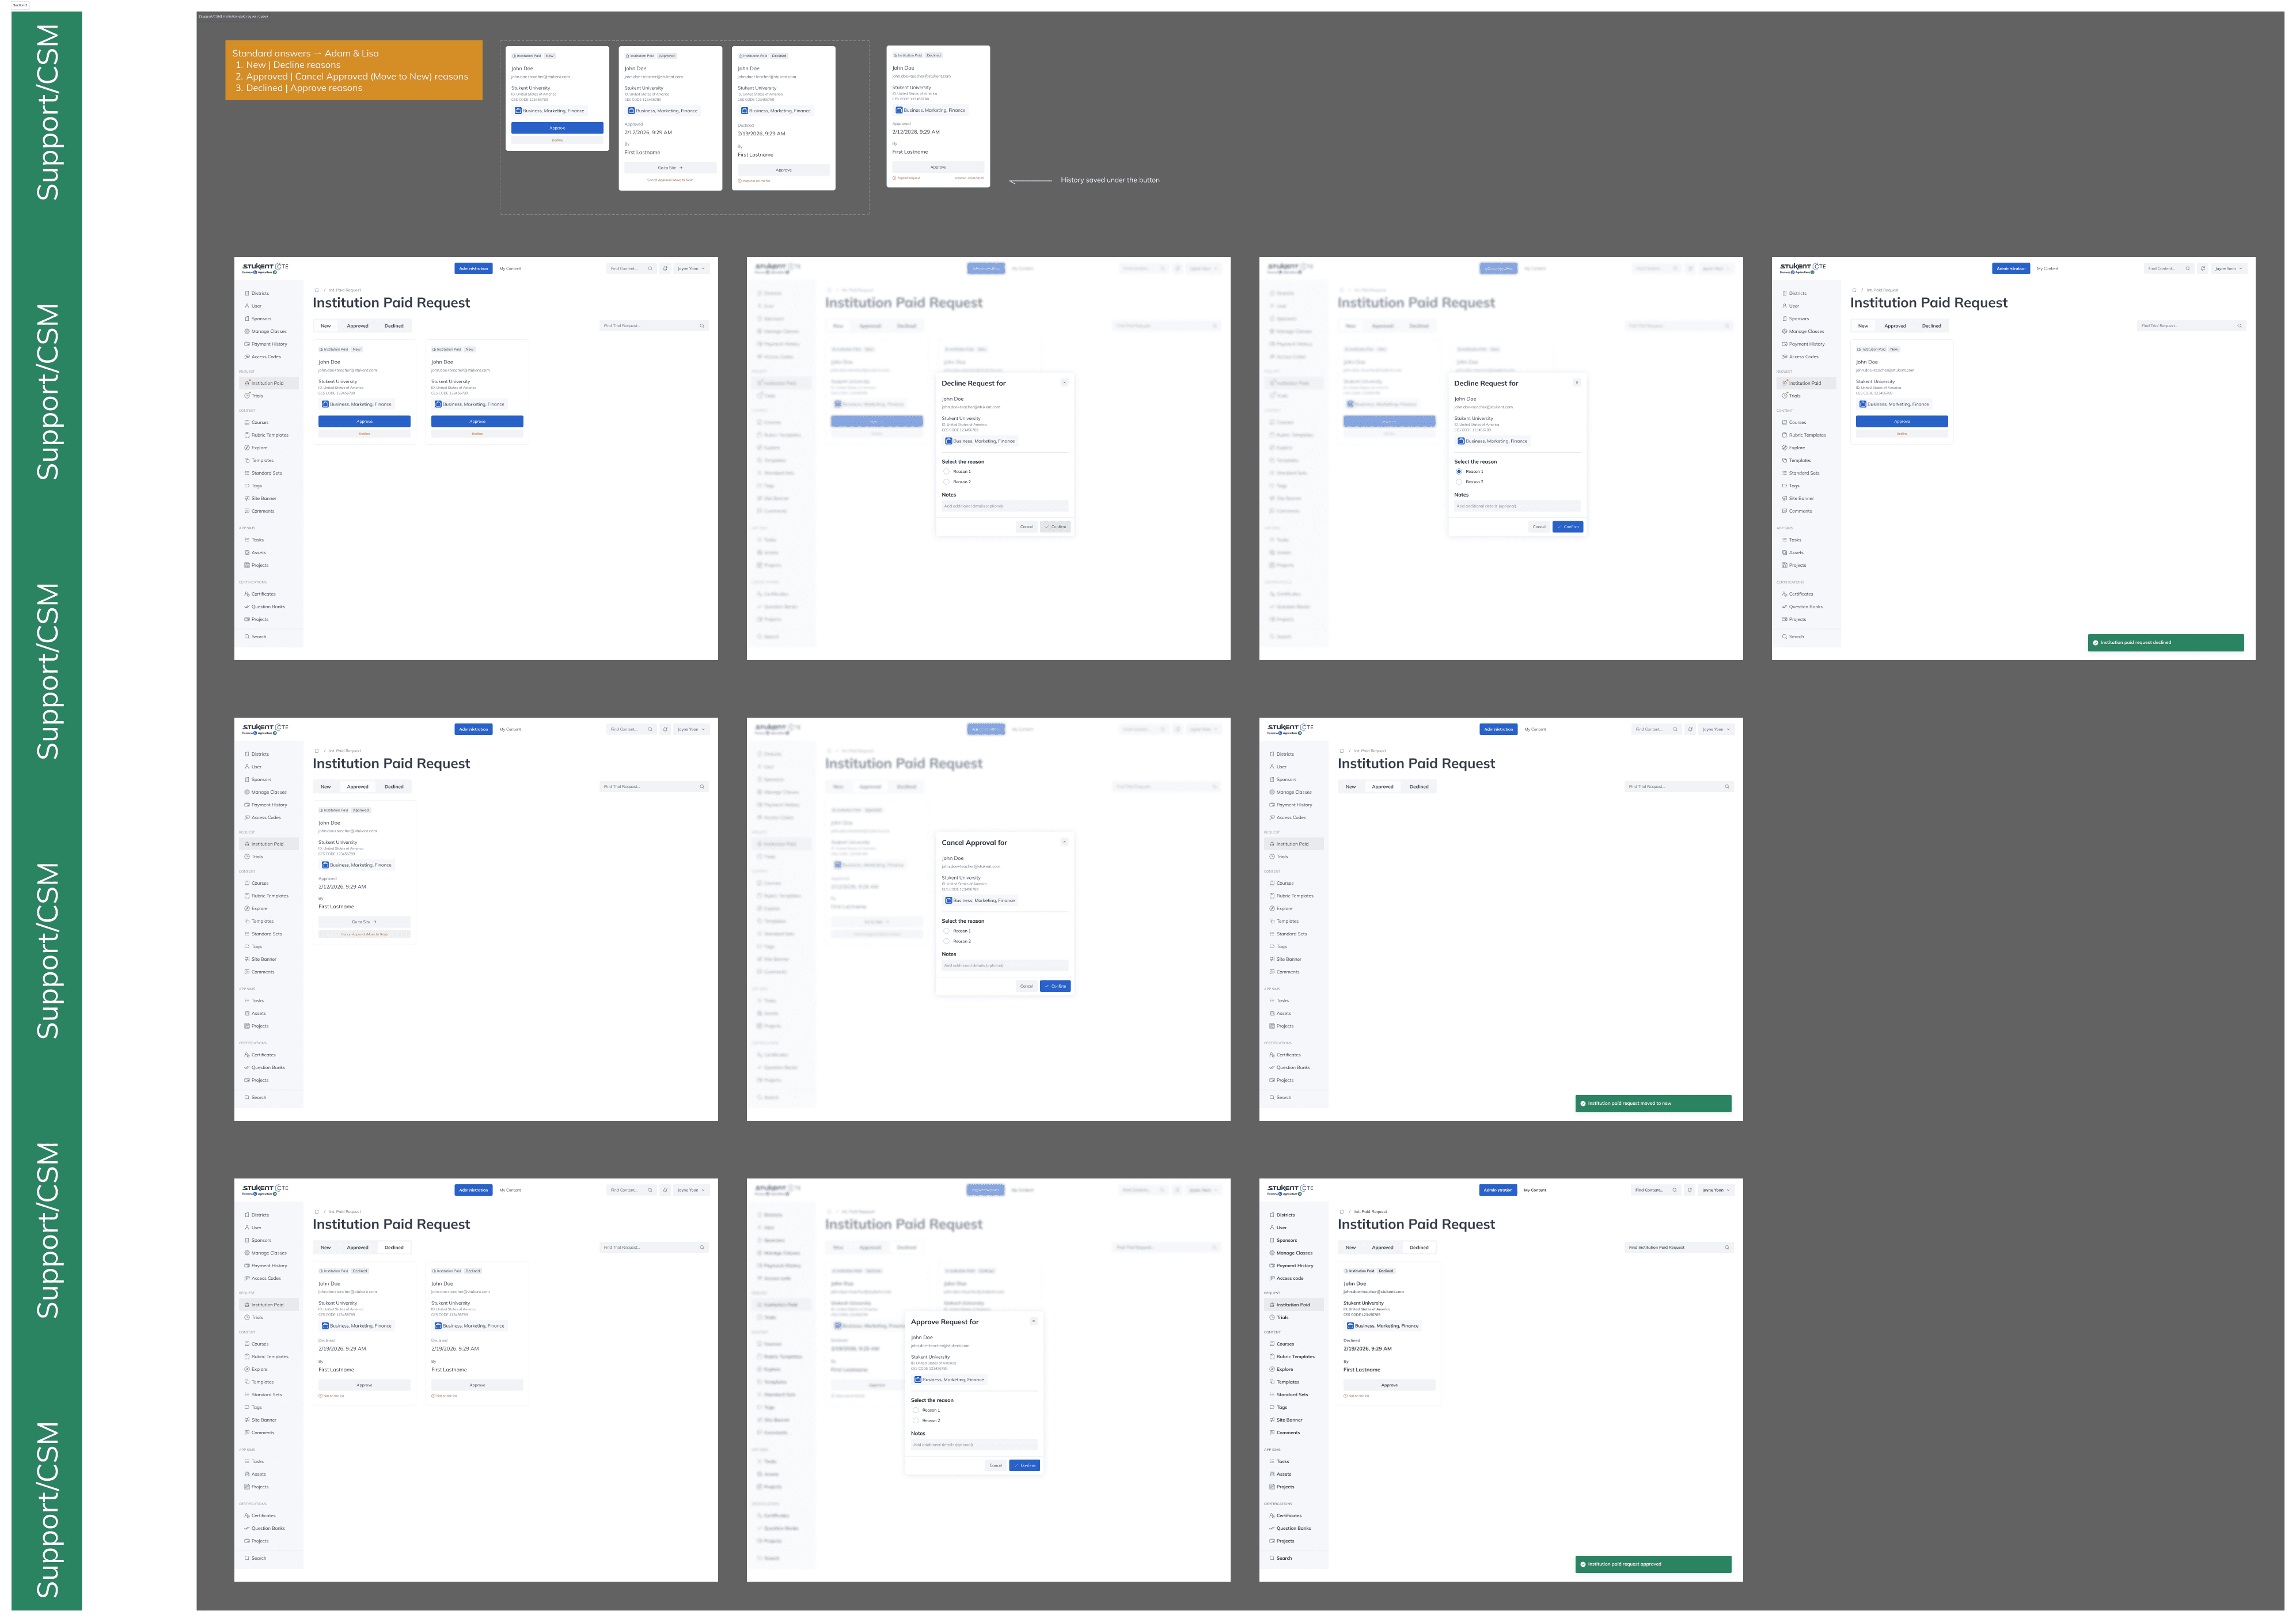
Task: Close the 'Cancel Approval for' dialog with X
Action: (x=1064, y=842)
